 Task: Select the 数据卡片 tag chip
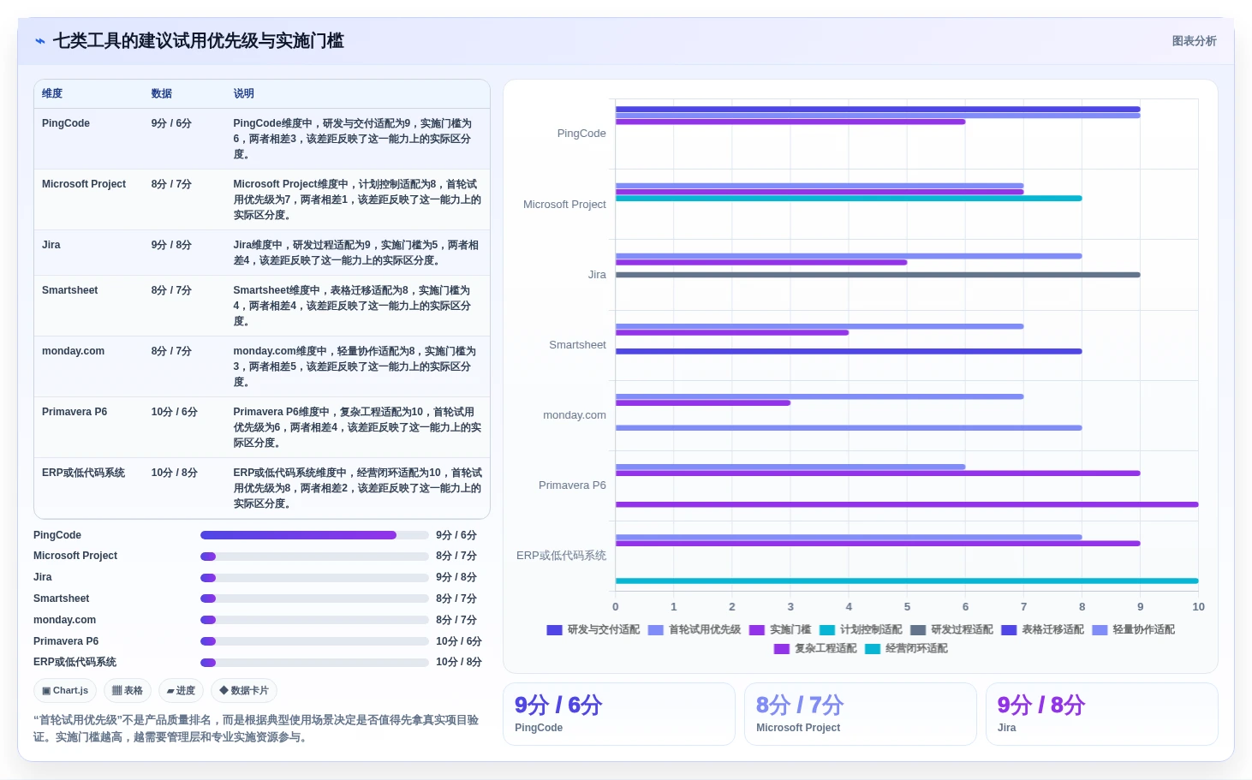[x=244, y=691]
